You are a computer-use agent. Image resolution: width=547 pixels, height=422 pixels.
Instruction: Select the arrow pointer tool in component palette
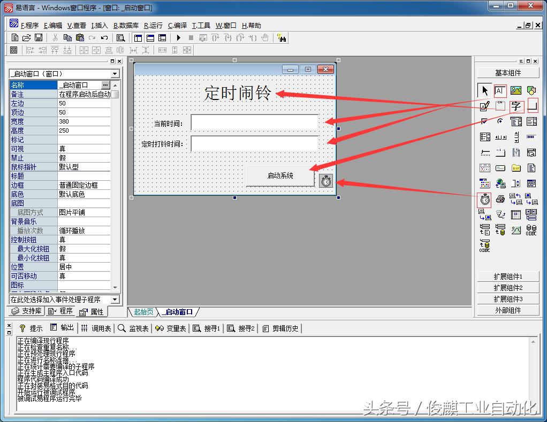point(484,91)
